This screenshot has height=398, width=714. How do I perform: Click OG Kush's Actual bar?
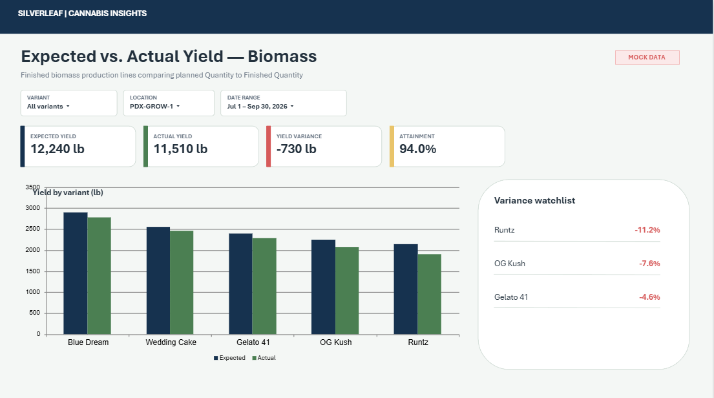(x=347, y=291)
